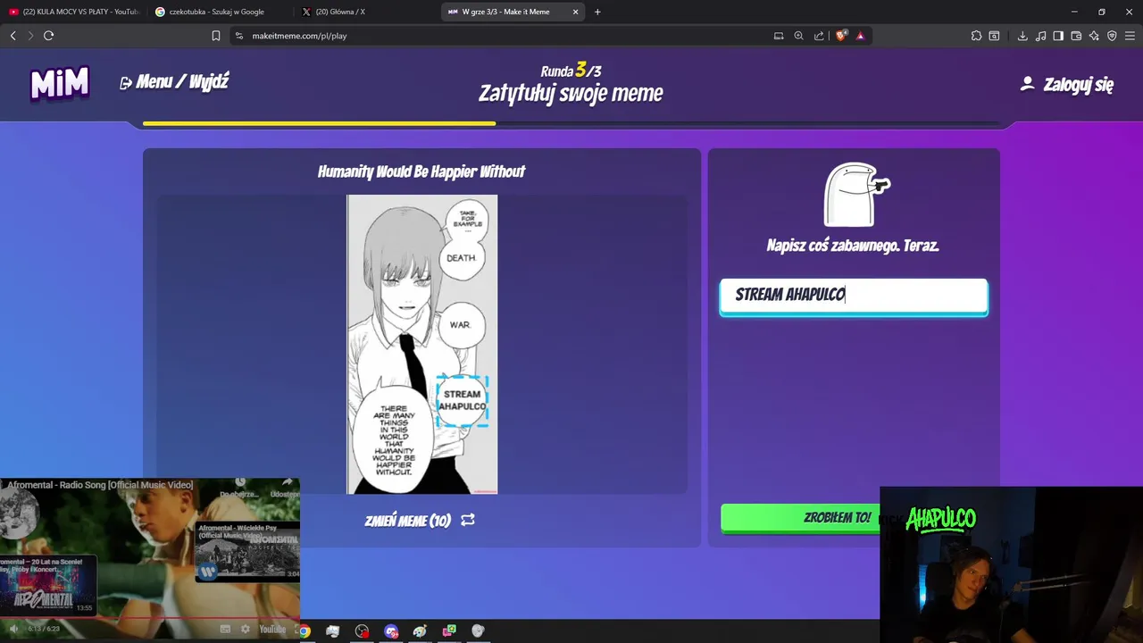Open Afromental - Wściekłe Psy suggested video card

click(247, 552)
